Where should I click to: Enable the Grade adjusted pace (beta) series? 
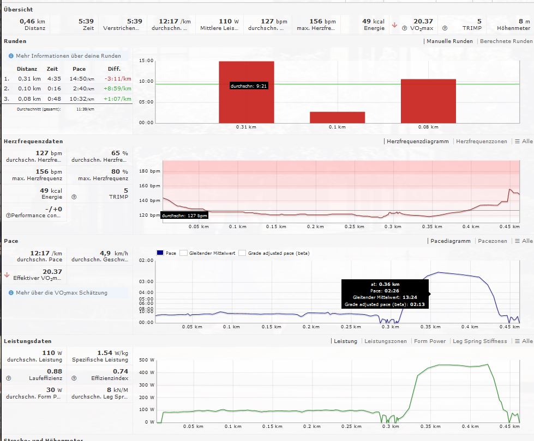(242, 253)
